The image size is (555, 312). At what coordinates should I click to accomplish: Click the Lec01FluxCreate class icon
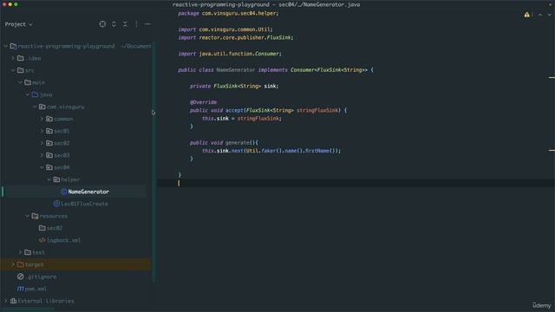56,204
